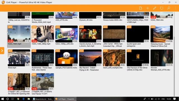Launch Edge browser from taskbar
179x101 pixels.
tap(23, 99)
